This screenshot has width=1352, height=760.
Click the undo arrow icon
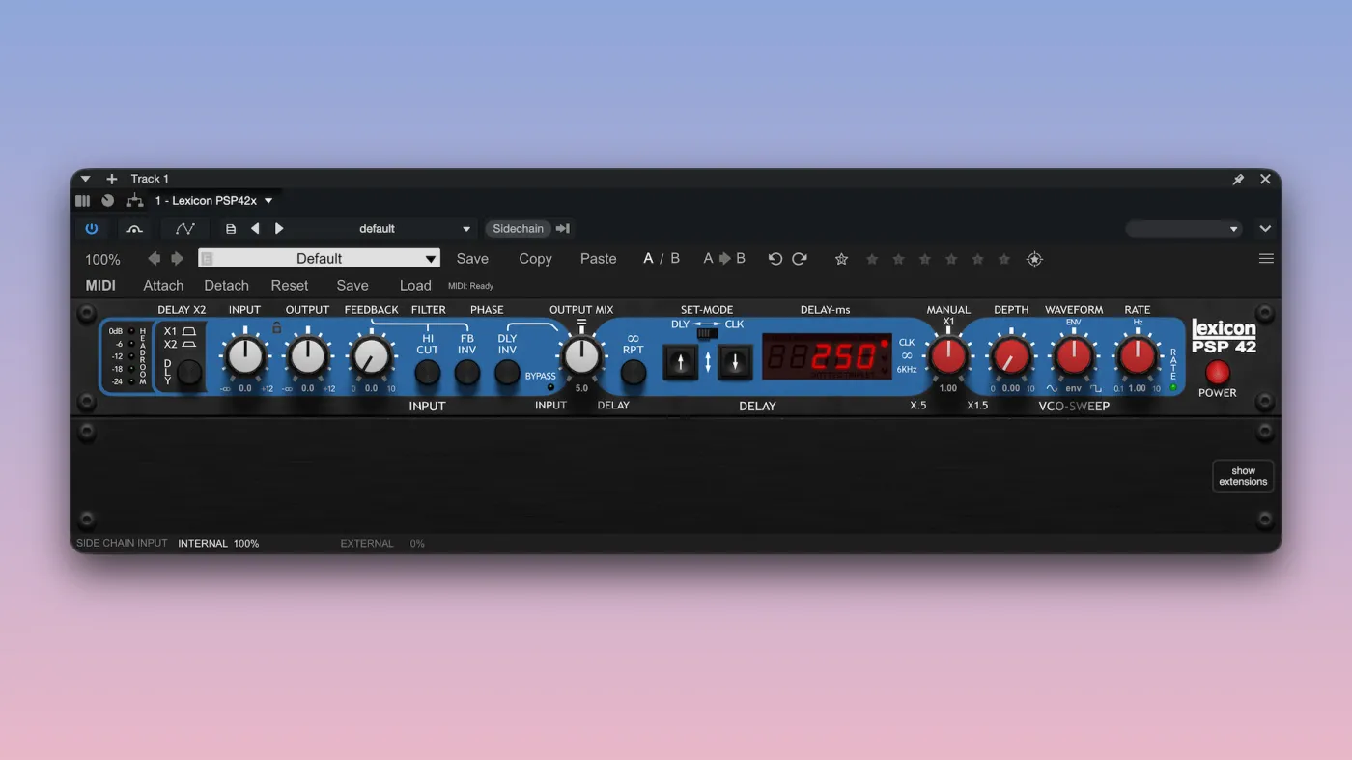(775, 259)
